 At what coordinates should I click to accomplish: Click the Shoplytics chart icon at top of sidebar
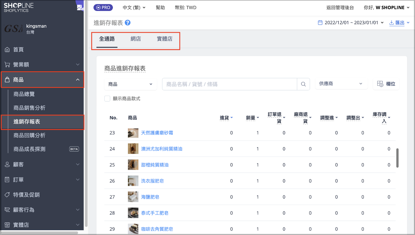(80, 8)
